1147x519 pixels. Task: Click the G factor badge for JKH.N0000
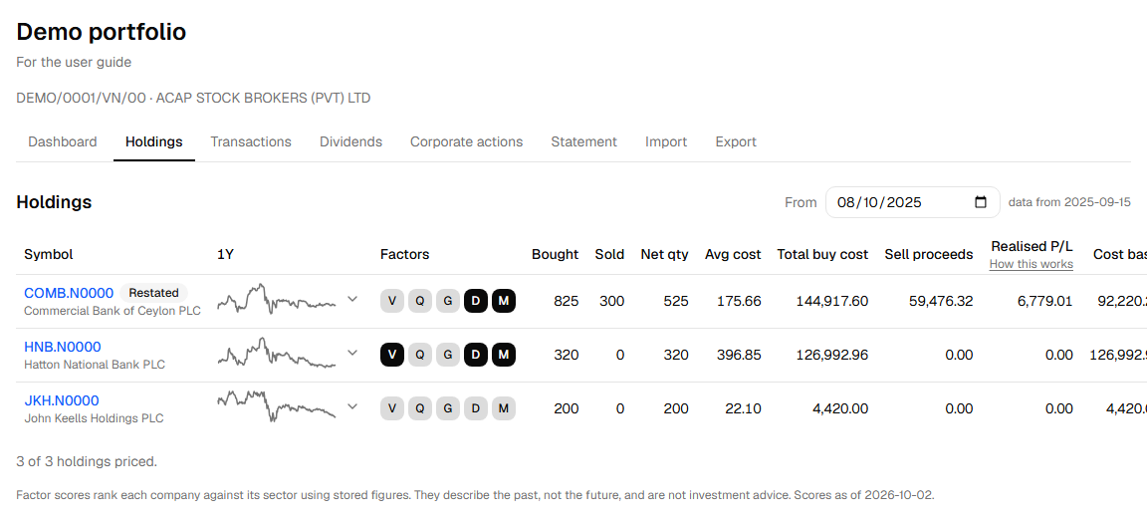[x=448, y=408]
